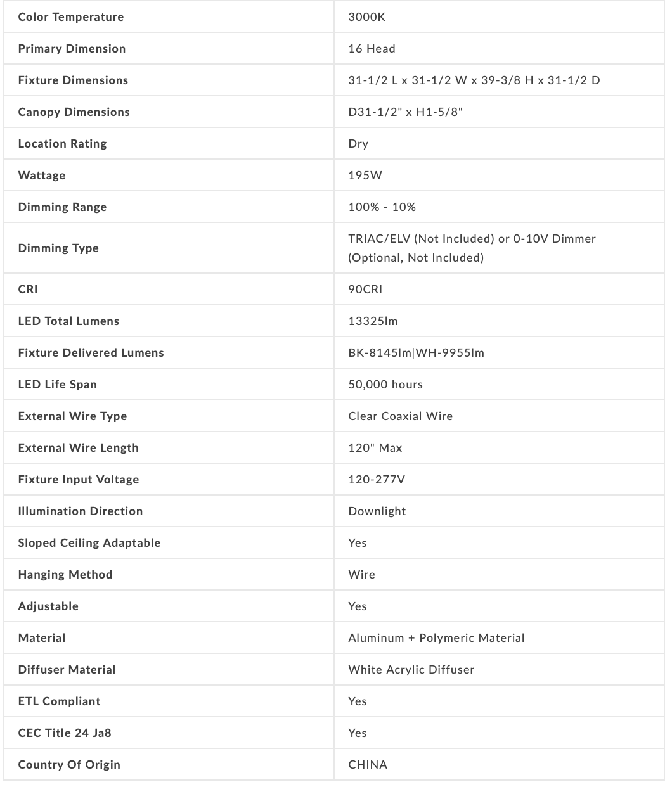Click the Color Temperature row label
The image size is (672, 787).
pyautogui.click(x=71, y=17)
